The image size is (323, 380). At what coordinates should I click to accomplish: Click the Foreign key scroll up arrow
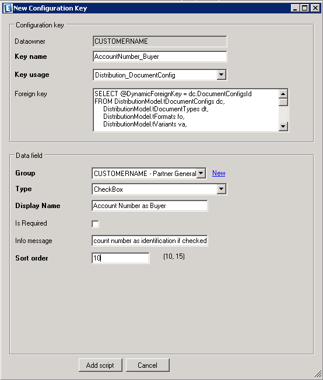pyautogui.click(x=283, y=94)
